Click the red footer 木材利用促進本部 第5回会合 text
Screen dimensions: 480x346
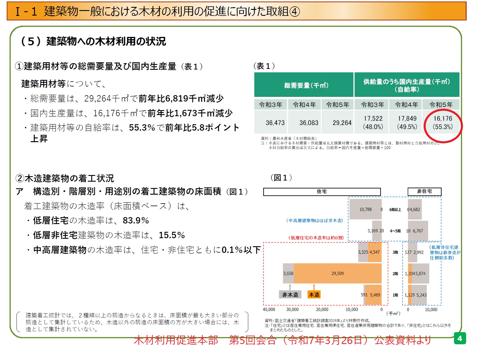(x=282, y=340)
